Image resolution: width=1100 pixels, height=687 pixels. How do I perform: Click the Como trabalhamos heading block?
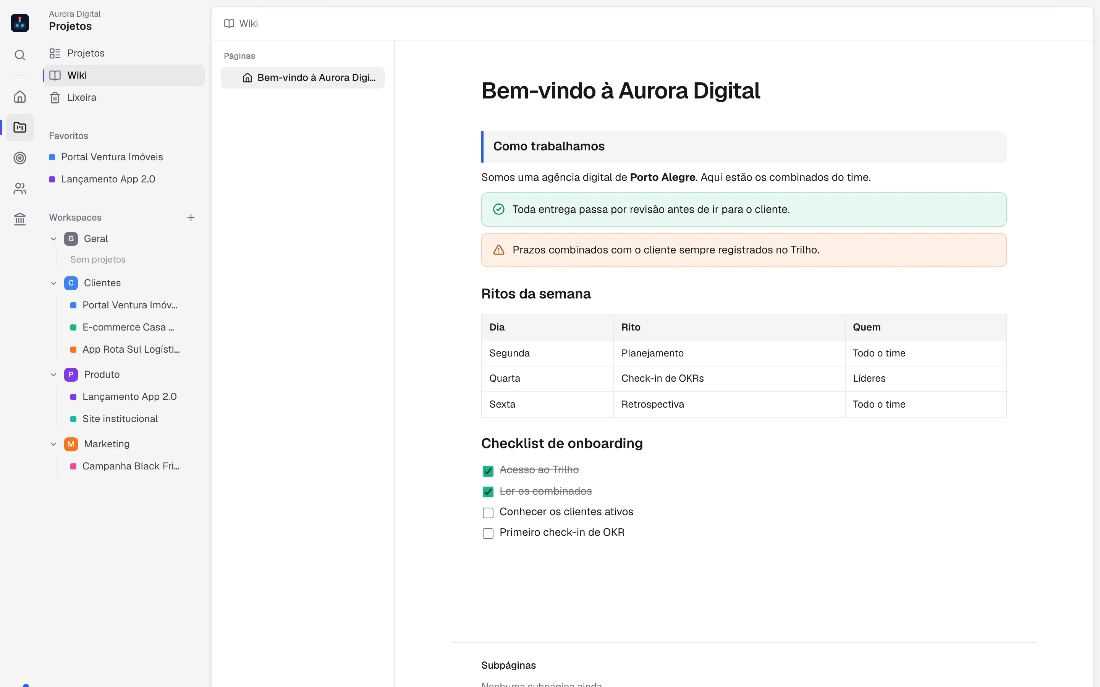click(744, 147)
